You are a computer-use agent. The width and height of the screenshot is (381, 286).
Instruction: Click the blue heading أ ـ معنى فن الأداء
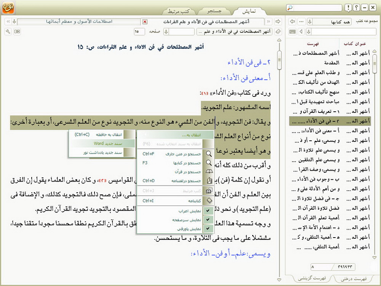245,78
